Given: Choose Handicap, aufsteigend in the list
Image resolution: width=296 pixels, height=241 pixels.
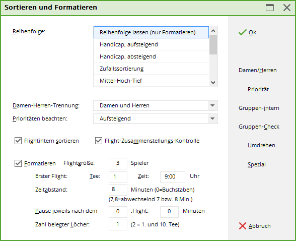Looking at the screenshot, I should [152, 44].
